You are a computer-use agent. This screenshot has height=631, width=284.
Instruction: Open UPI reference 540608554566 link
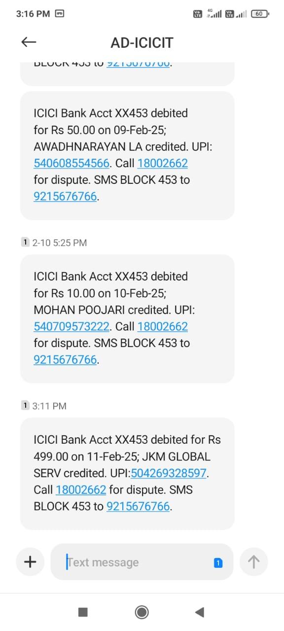pos(71,163)
